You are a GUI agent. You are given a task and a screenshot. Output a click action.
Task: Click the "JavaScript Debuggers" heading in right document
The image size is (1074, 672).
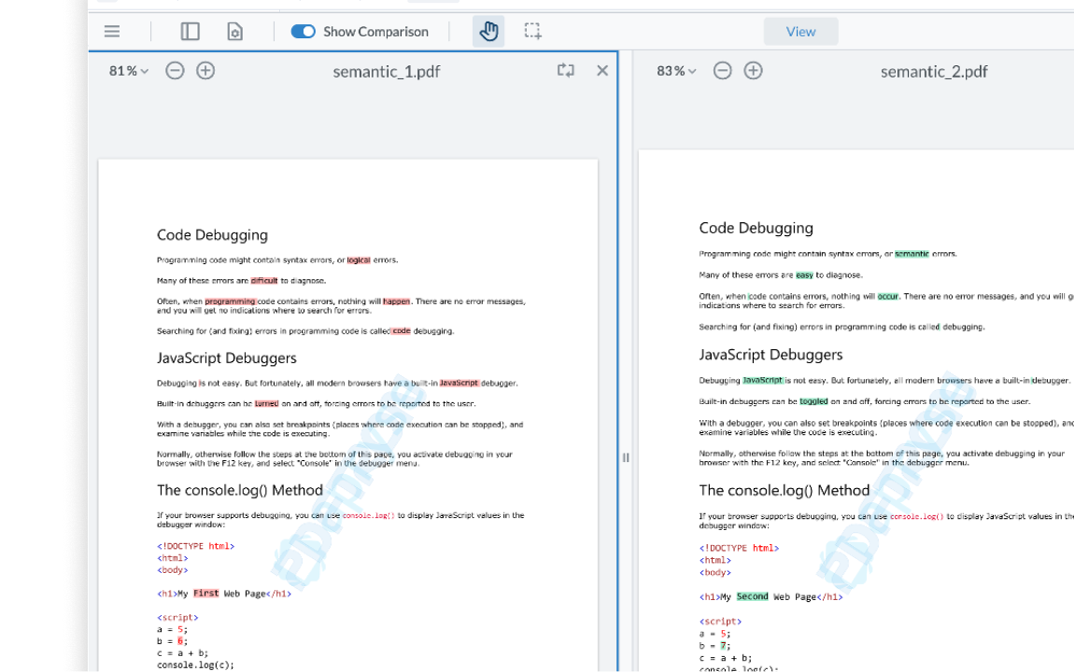tap(770, 355)
